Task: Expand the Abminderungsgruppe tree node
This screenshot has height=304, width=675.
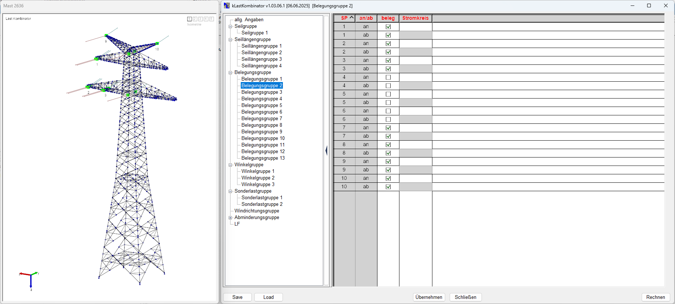Action: [230, 218]
